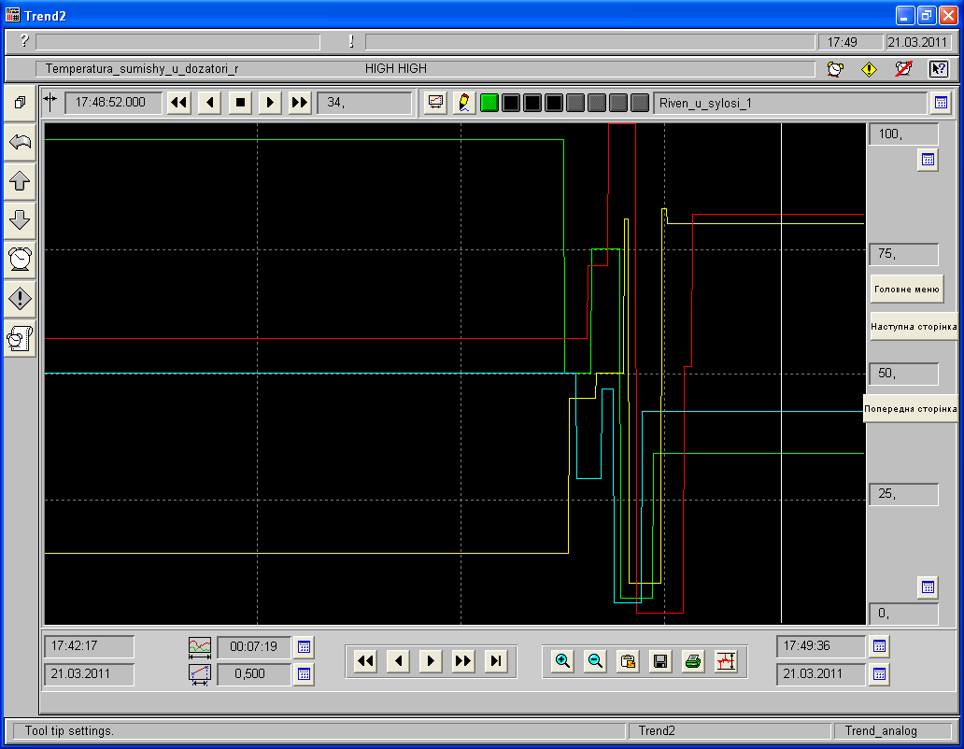Open the picker beside time span 00:07:19

coord(304,646)
